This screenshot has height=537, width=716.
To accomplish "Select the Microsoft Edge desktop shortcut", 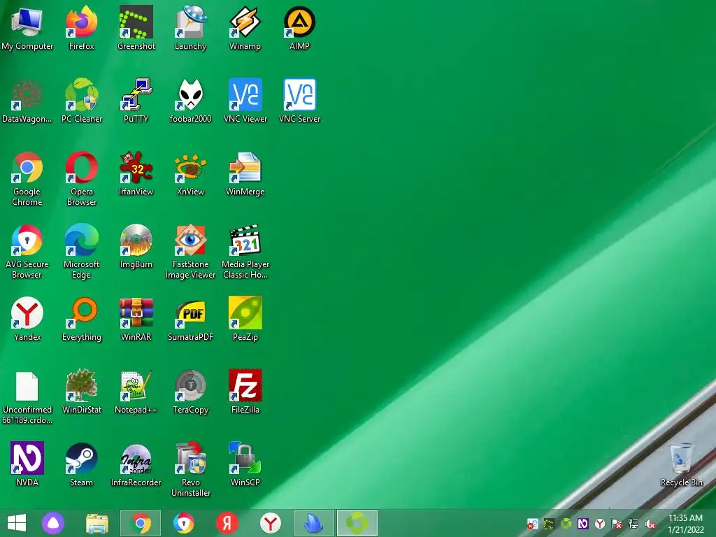I will tap(81, 252).
